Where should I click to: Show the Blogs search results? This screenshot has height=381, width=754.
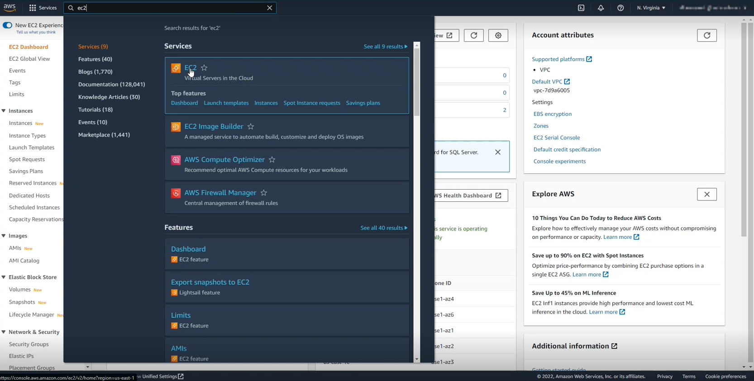(95, 71)
